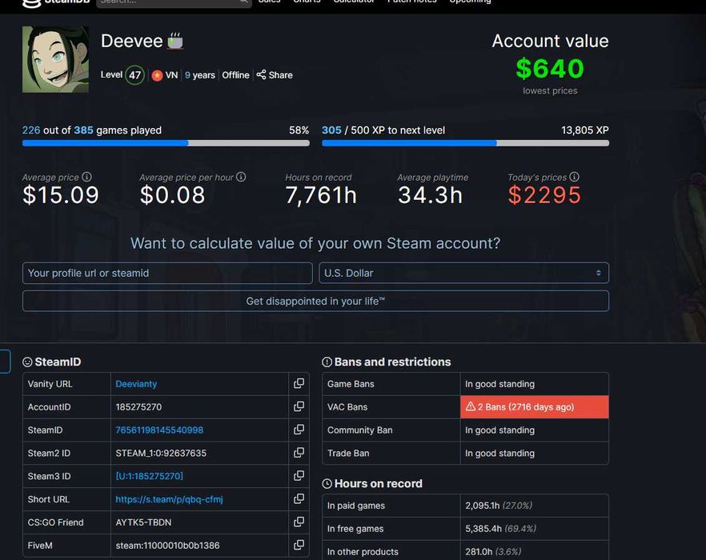
Task: Click the lowest prices label
Action: tap(550, 90)
